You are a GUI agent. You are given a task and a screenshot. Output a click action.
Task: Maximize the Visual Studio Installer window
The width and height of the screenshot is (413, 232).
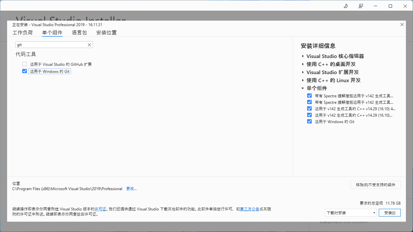pyautogui.click(x=390, y=6)
